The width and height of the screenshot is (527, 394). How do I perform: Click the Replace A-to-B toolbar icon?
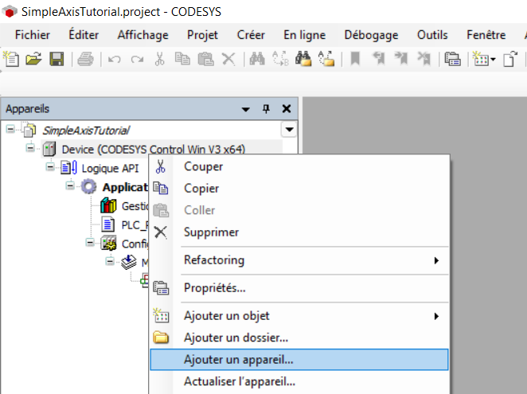280,59
